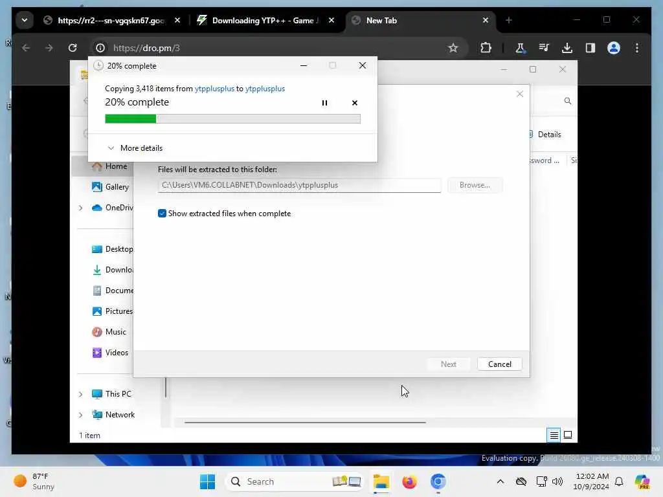The height and width of the screenshot is (497, 663).
Task: Open Chrome Labs flask icon
Action: coord(520,48)
